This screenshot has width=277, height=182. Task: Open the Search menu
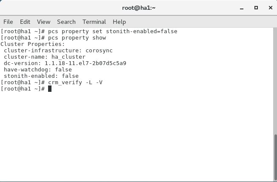tap(66, 22)
